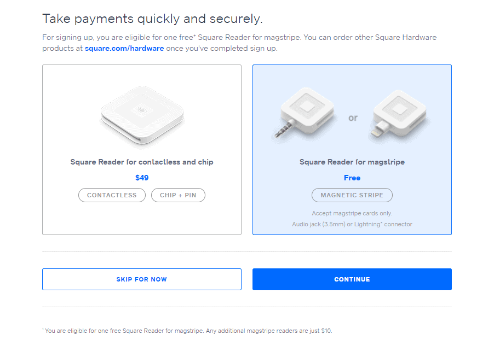Click the footnote about additional magstripe readers
This screenshot has width=488, height=352.
pos(189,331)
